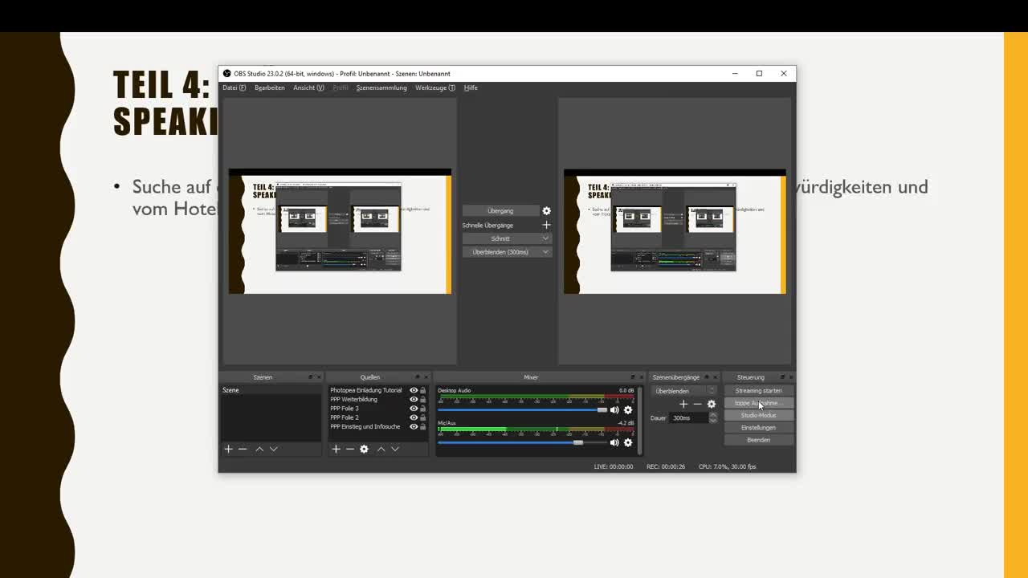
Task: Pop out the Szenen dock panel
Action: (310, 377)
